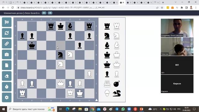Viewport: 199px width, 112px height.
Task: Open Zoom from the taskbar
Action: [x=129, y=109]
